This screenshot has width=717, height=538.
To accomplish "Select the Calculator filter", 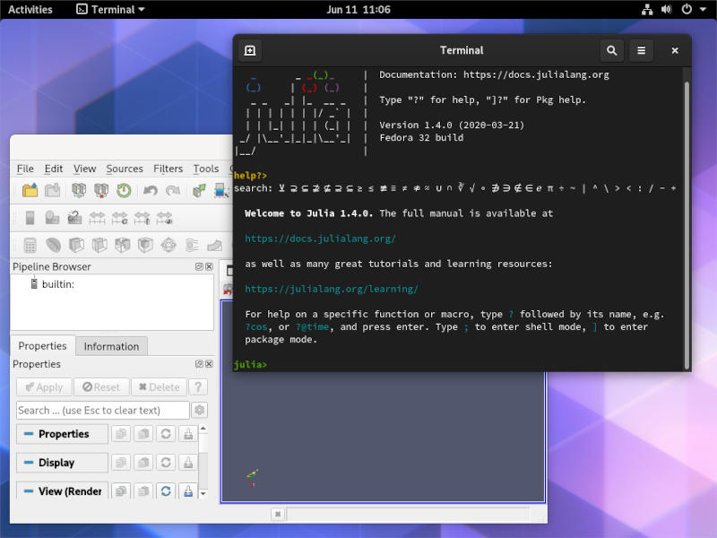I will [28, 244].
